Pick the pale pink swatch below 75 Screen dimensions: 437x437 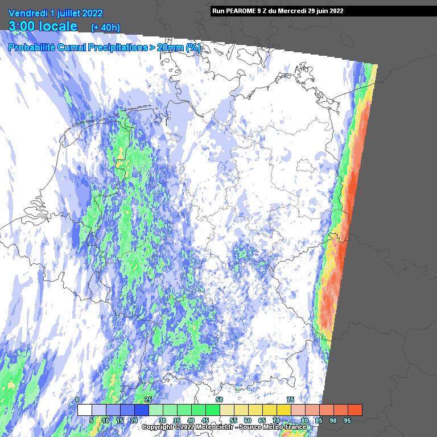click(298, 410)
